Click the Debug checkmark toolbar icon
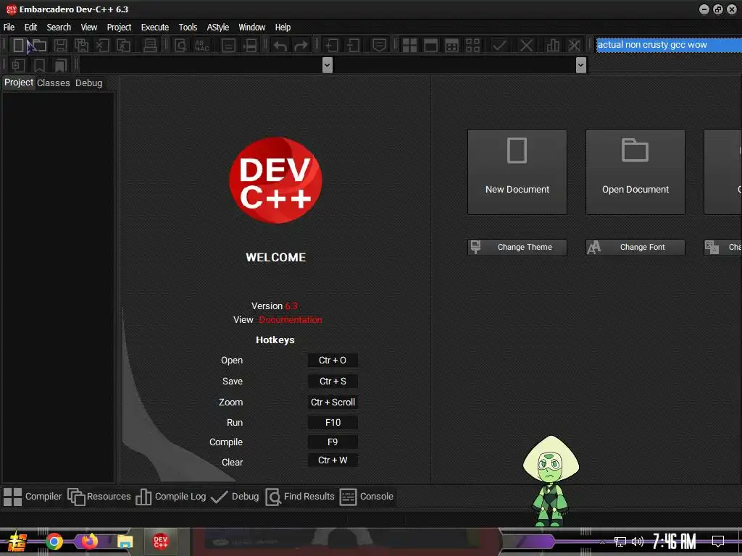Viewport: 742px width, 556px height. [499, 46]
